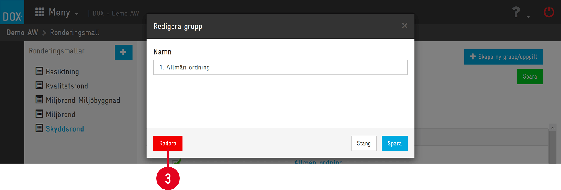Screen dimensions: 561x190
Task: Select the Besiktning template
Action: 62,72
